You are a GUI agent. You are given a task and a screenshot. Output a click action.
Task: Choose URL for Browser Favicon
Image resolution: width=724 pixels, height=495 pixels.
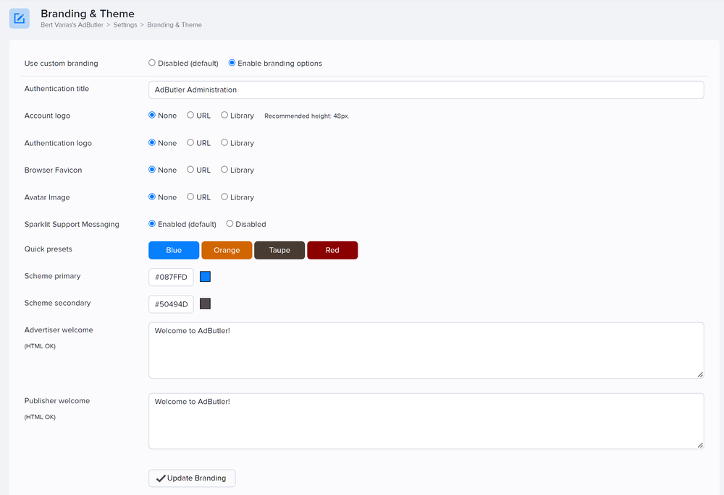(190, 170)
